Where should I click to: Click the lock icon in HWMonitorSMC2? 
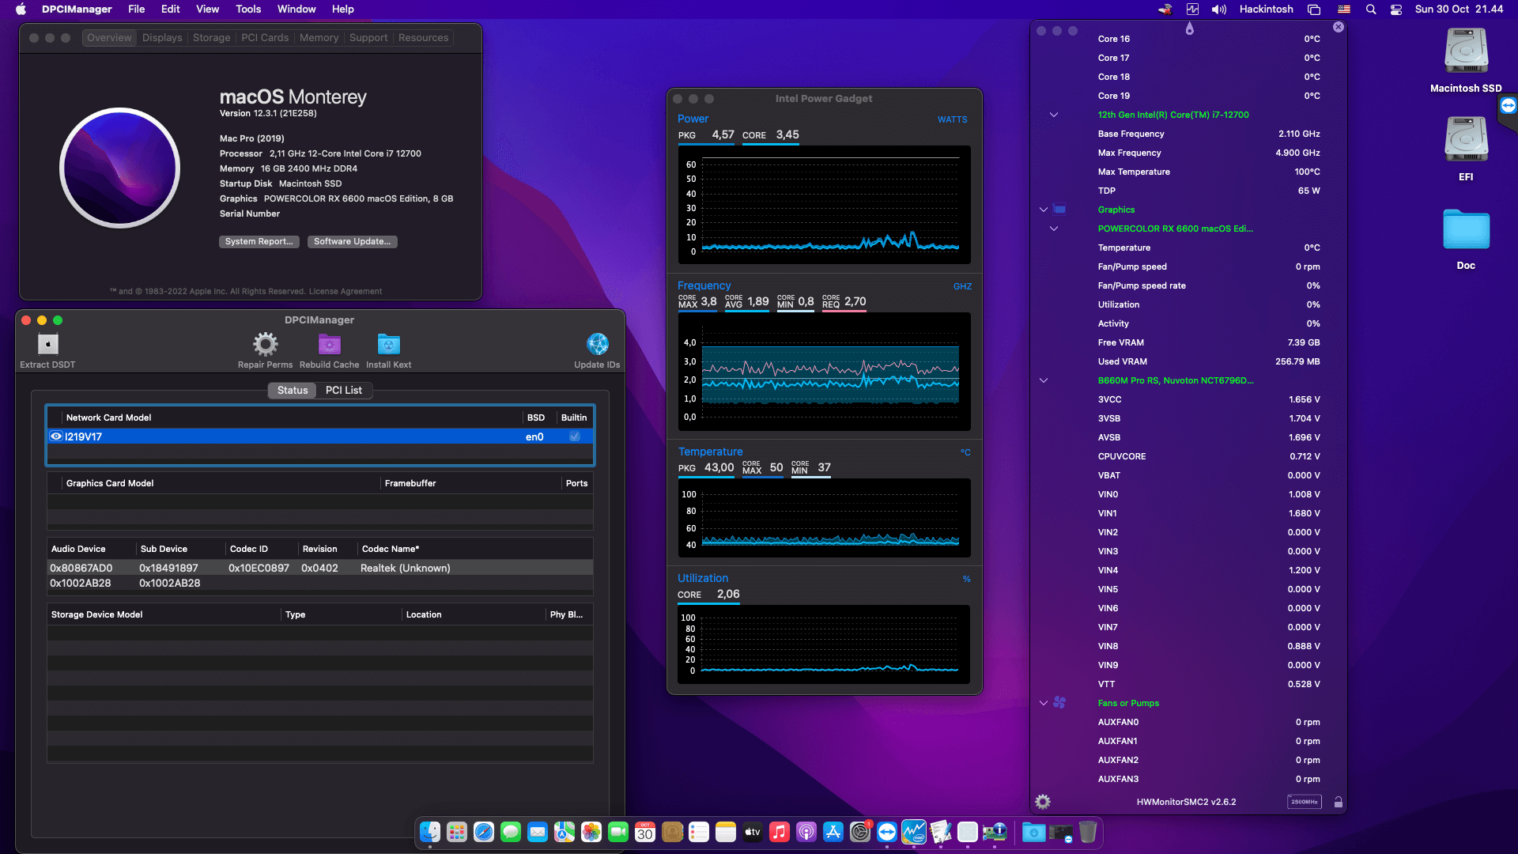(1339, 802)
